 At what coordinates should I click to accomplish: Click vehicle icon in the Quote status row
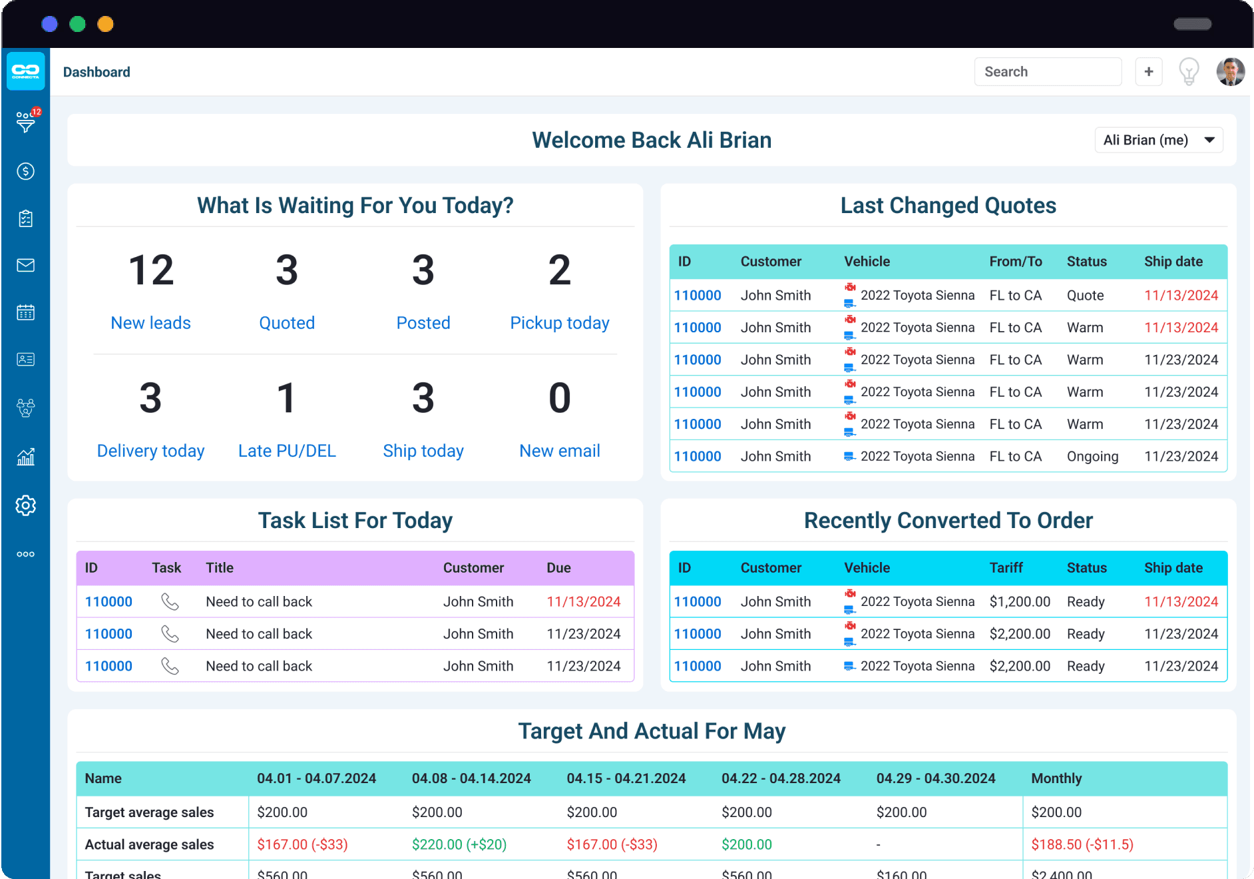850,295
